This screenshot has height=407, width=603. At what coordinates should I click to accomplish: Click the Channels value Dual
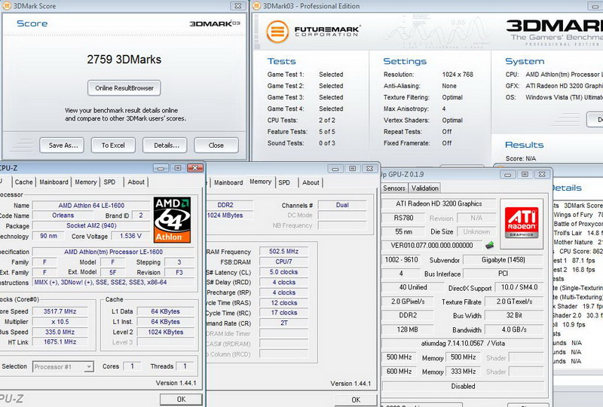click(342, 205)
